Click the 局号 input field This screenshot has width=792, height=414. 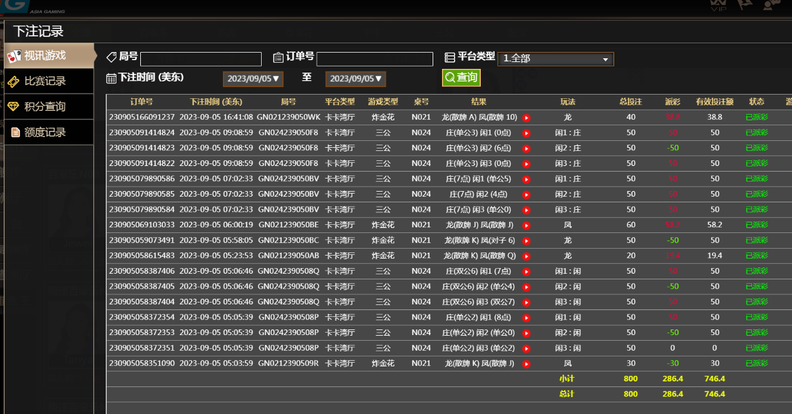point(201,59)
